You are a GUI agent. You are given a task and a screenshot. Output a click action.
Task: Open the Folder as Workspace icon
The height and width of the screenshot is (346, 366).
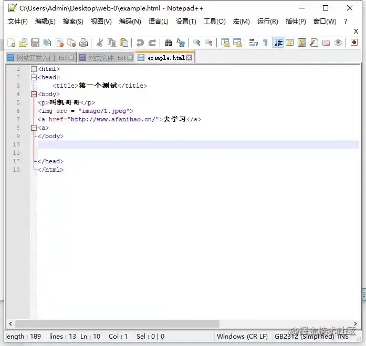click(326, 43)
